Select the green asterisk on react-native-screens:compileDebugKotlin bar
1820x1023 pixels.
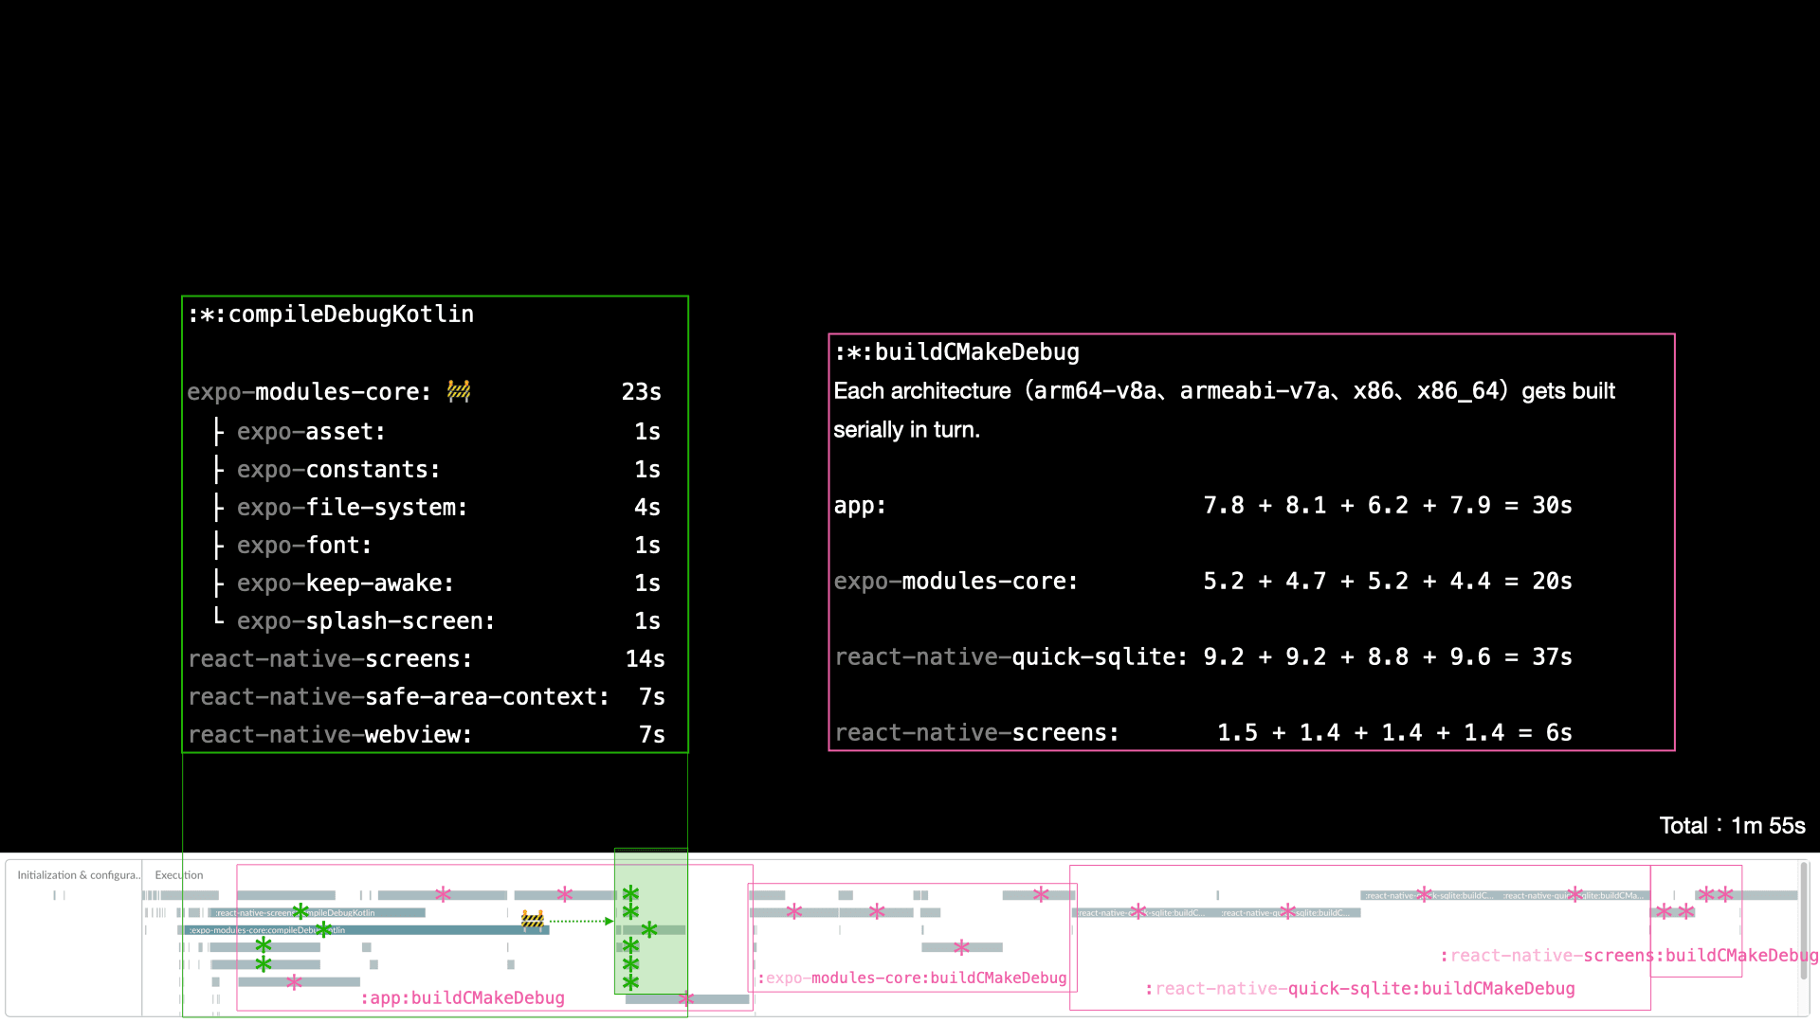pyautogui.click(x=300, y=912)
